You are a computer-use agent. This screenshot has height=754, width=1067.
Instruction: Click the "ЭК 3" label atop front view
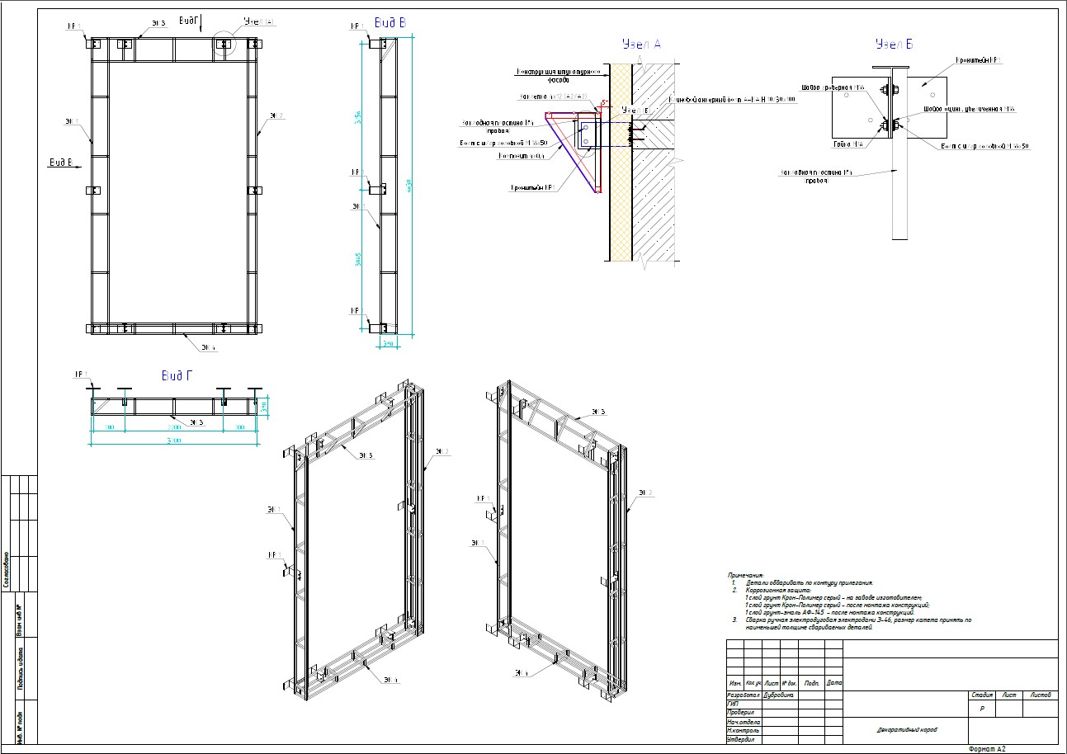158,23
